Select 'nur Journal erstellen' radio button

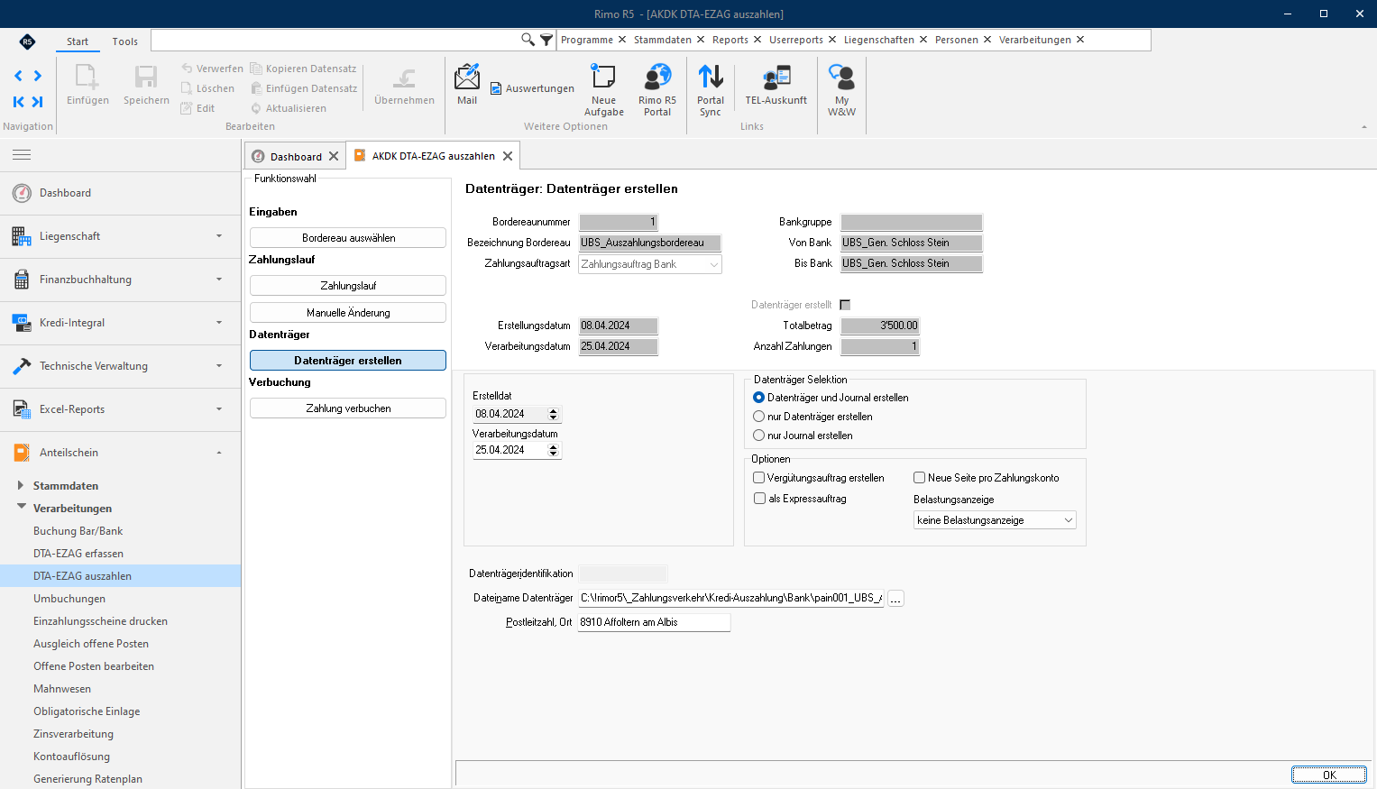(759, 436)
